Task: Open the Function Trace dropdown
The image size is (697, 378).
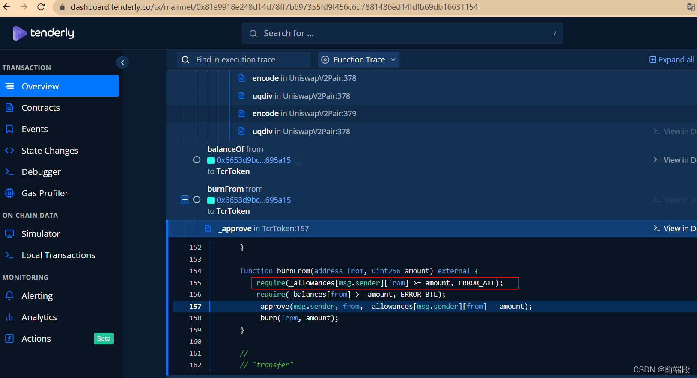Action: [x=359, y=60]
